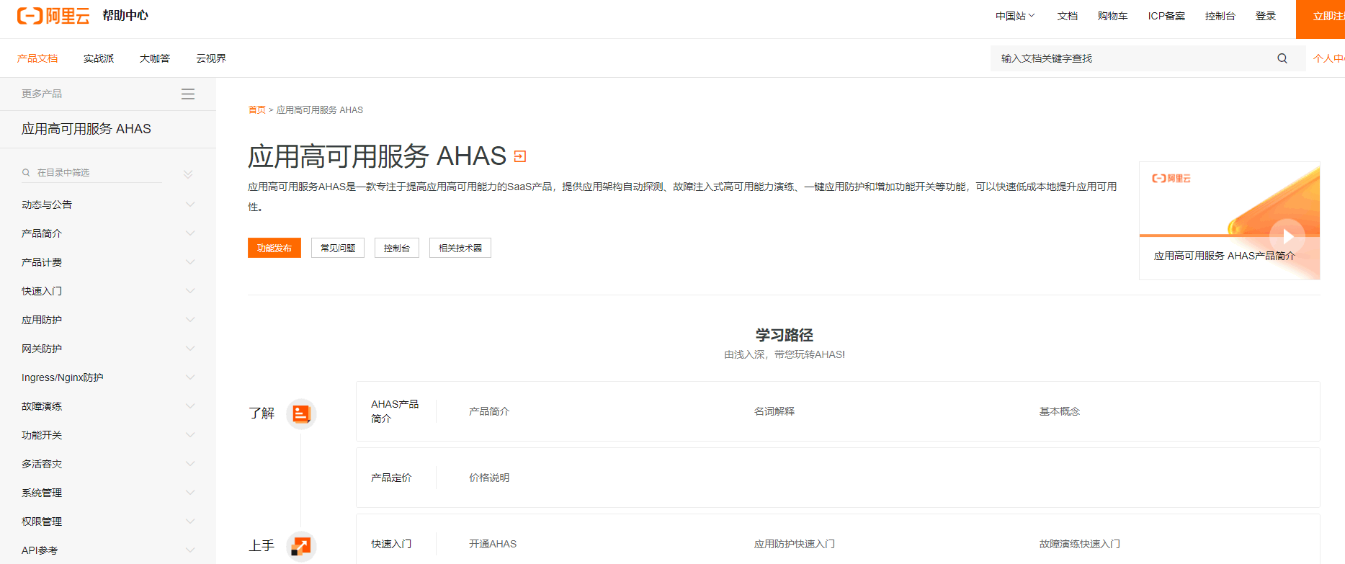Open the 产品简介 learning path link
The height and width of the screenshot is (564, 1345).
489,411
